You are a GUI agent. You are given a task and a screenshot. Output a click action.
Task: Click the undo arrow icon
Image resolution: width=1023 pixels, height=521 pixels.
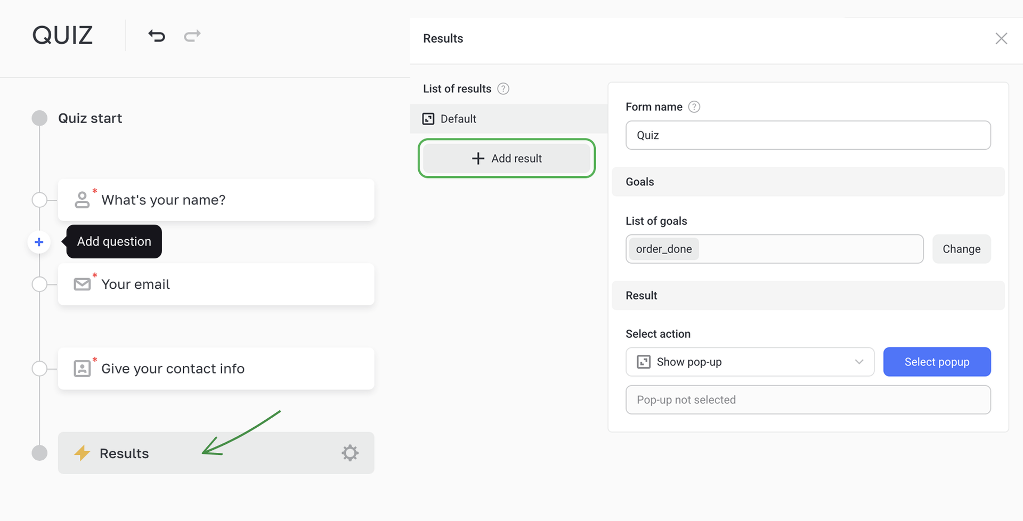(x=157, y=36)
